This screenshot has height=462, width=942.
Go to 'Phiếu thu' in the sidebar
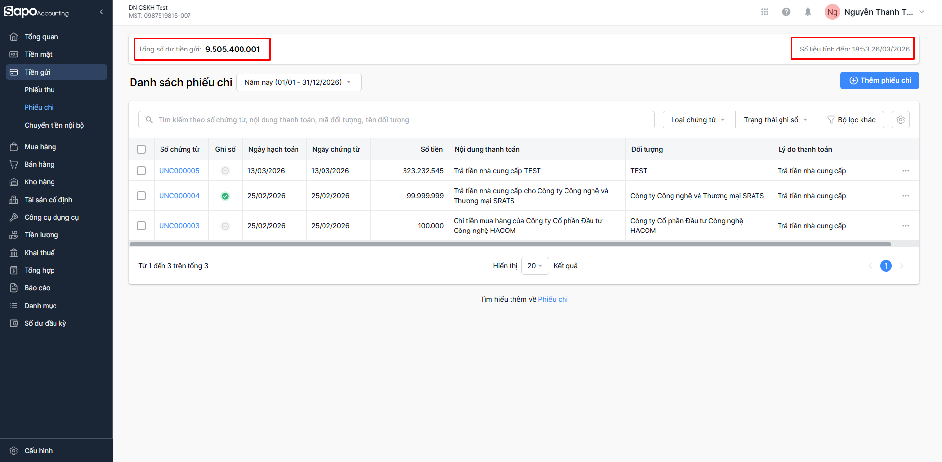click(40, 90)
